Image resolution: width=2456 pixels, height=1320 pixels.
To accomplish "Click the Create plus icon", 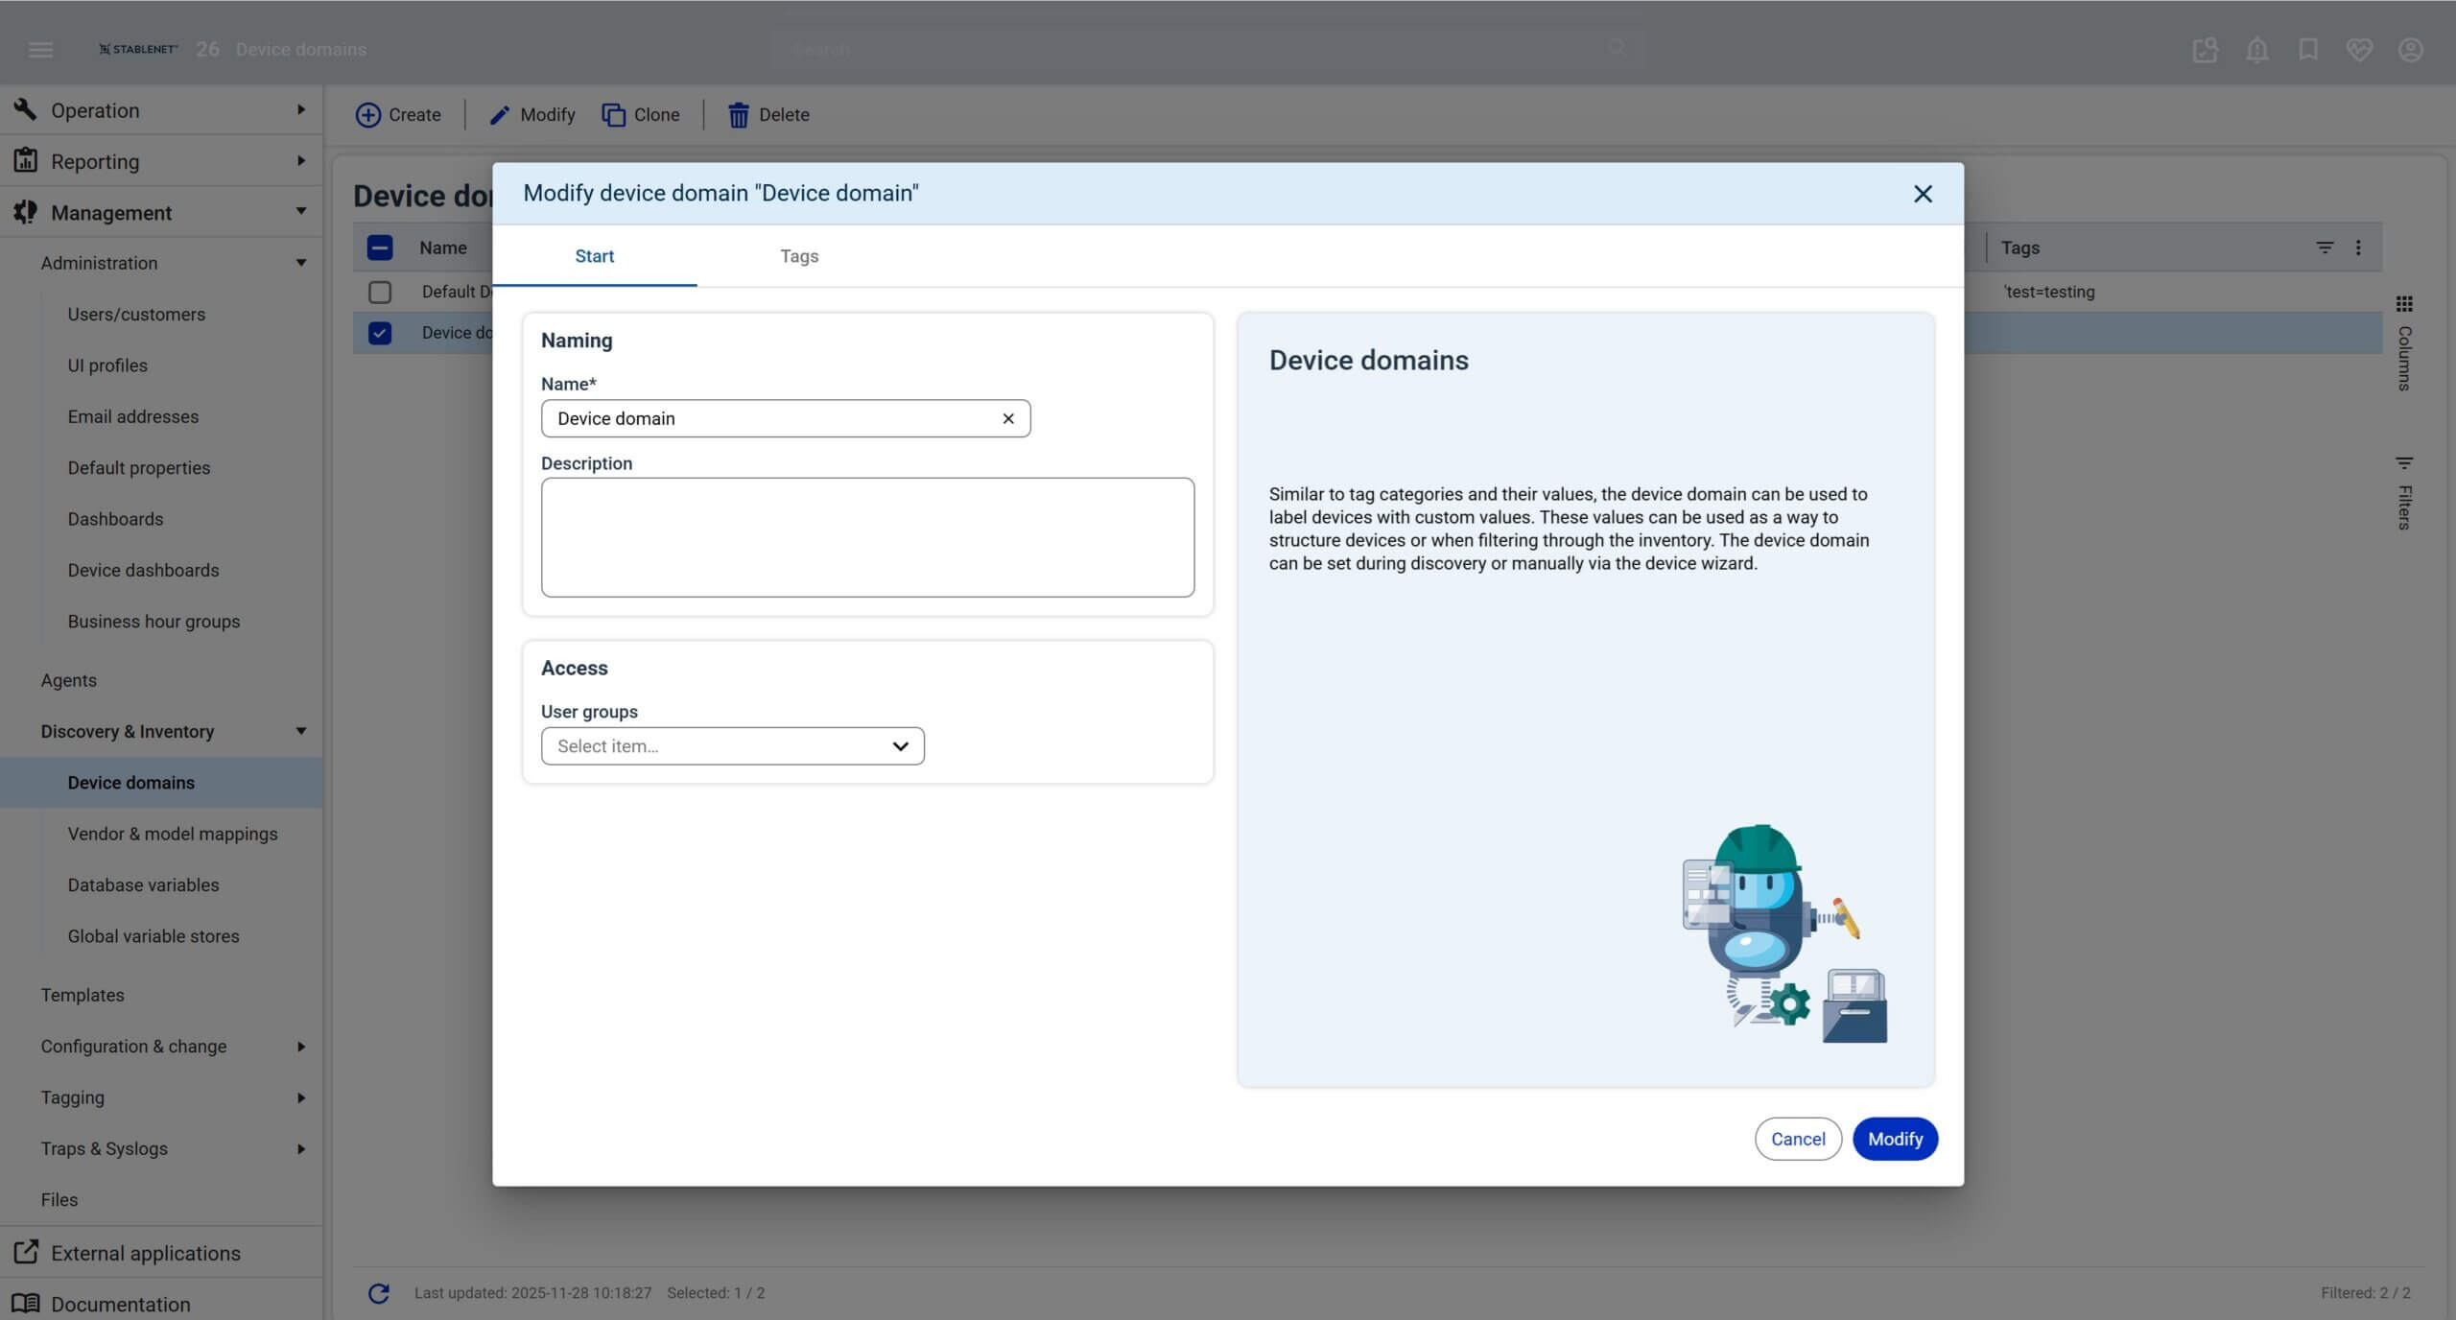I will tap(367, 115).
